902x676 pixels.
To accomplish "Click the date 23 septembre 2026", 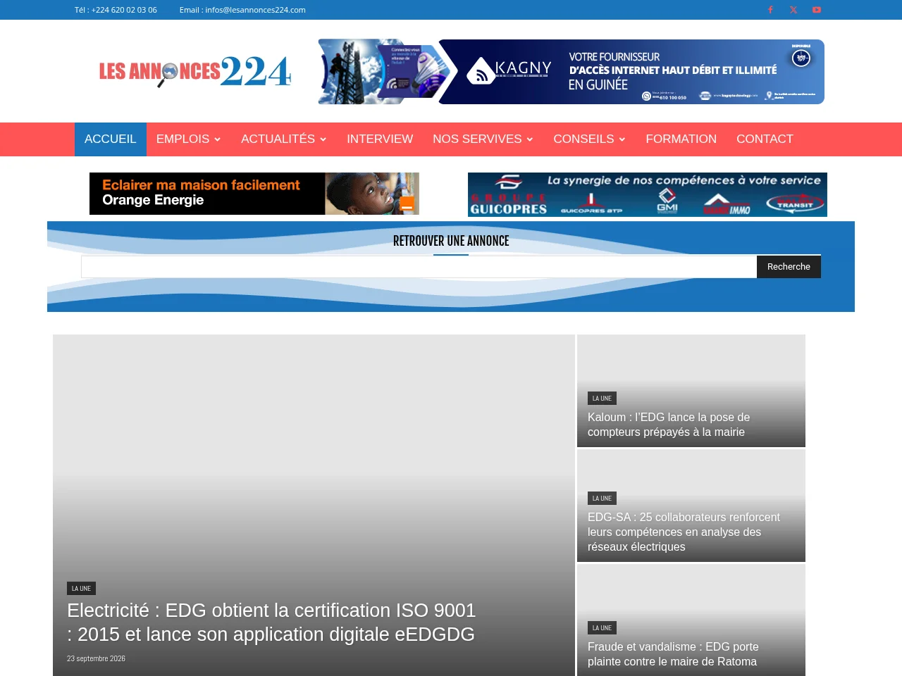I will [x=96, y=659].
